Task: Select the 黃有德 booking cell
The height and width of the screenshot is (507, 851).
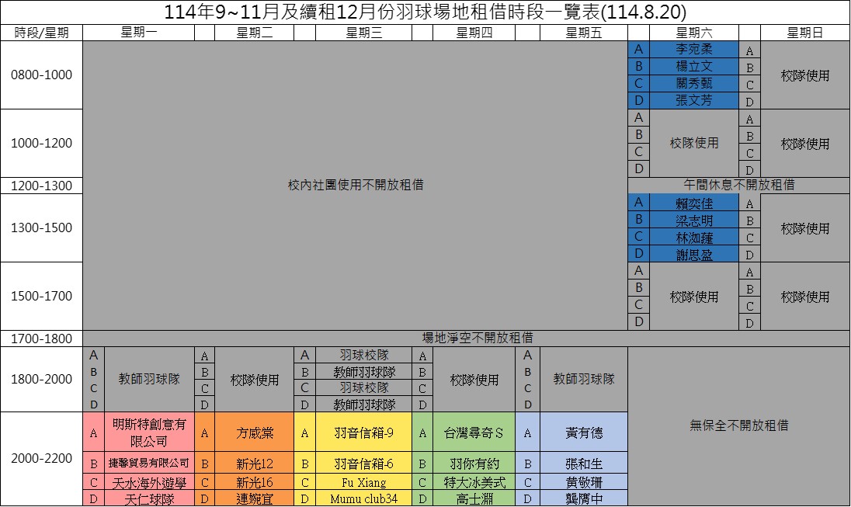Action: point(583,434)
